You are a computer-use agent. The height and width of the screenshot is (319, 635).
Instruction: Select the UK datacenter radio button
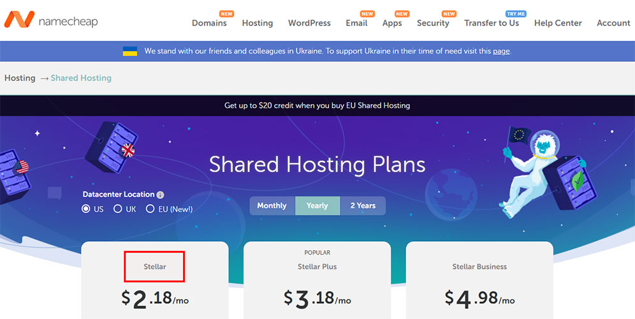pos(118,209)
